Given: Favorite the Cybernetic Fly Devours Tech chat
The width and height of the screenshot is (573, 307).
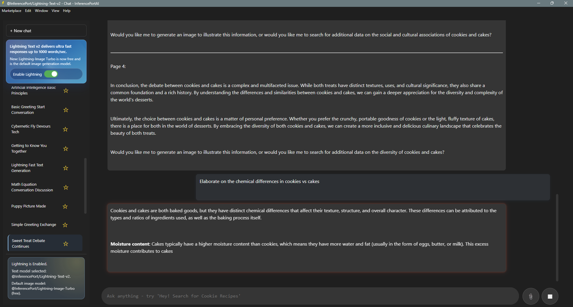Looking at the screenshot, I should [x=65, y=129].
